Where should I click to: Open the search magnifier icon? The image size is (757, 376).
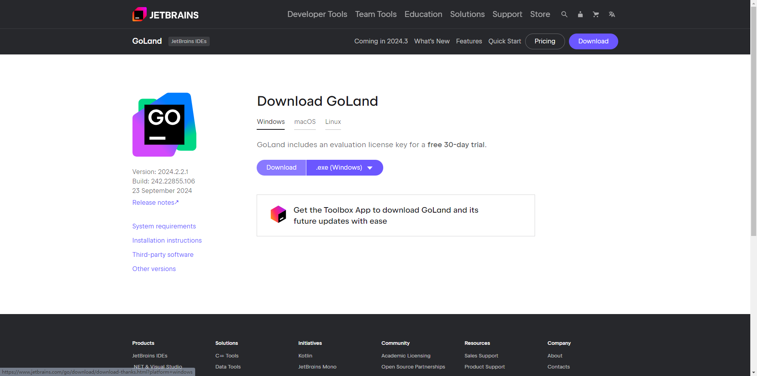564,14
